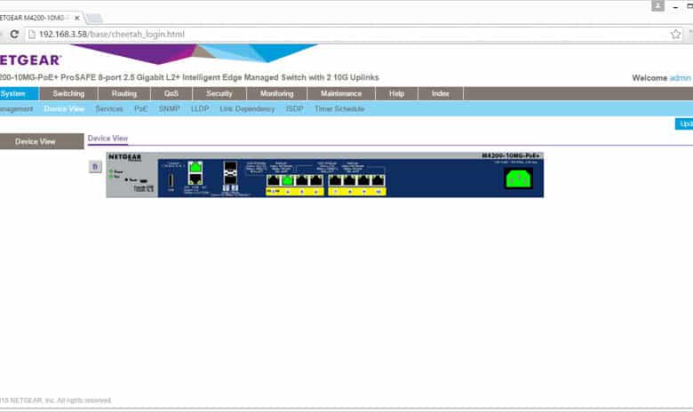The width and height of the screenshot is (693, 412).
Task: Click the third copper port in the second group
Action: coord(363,180)
